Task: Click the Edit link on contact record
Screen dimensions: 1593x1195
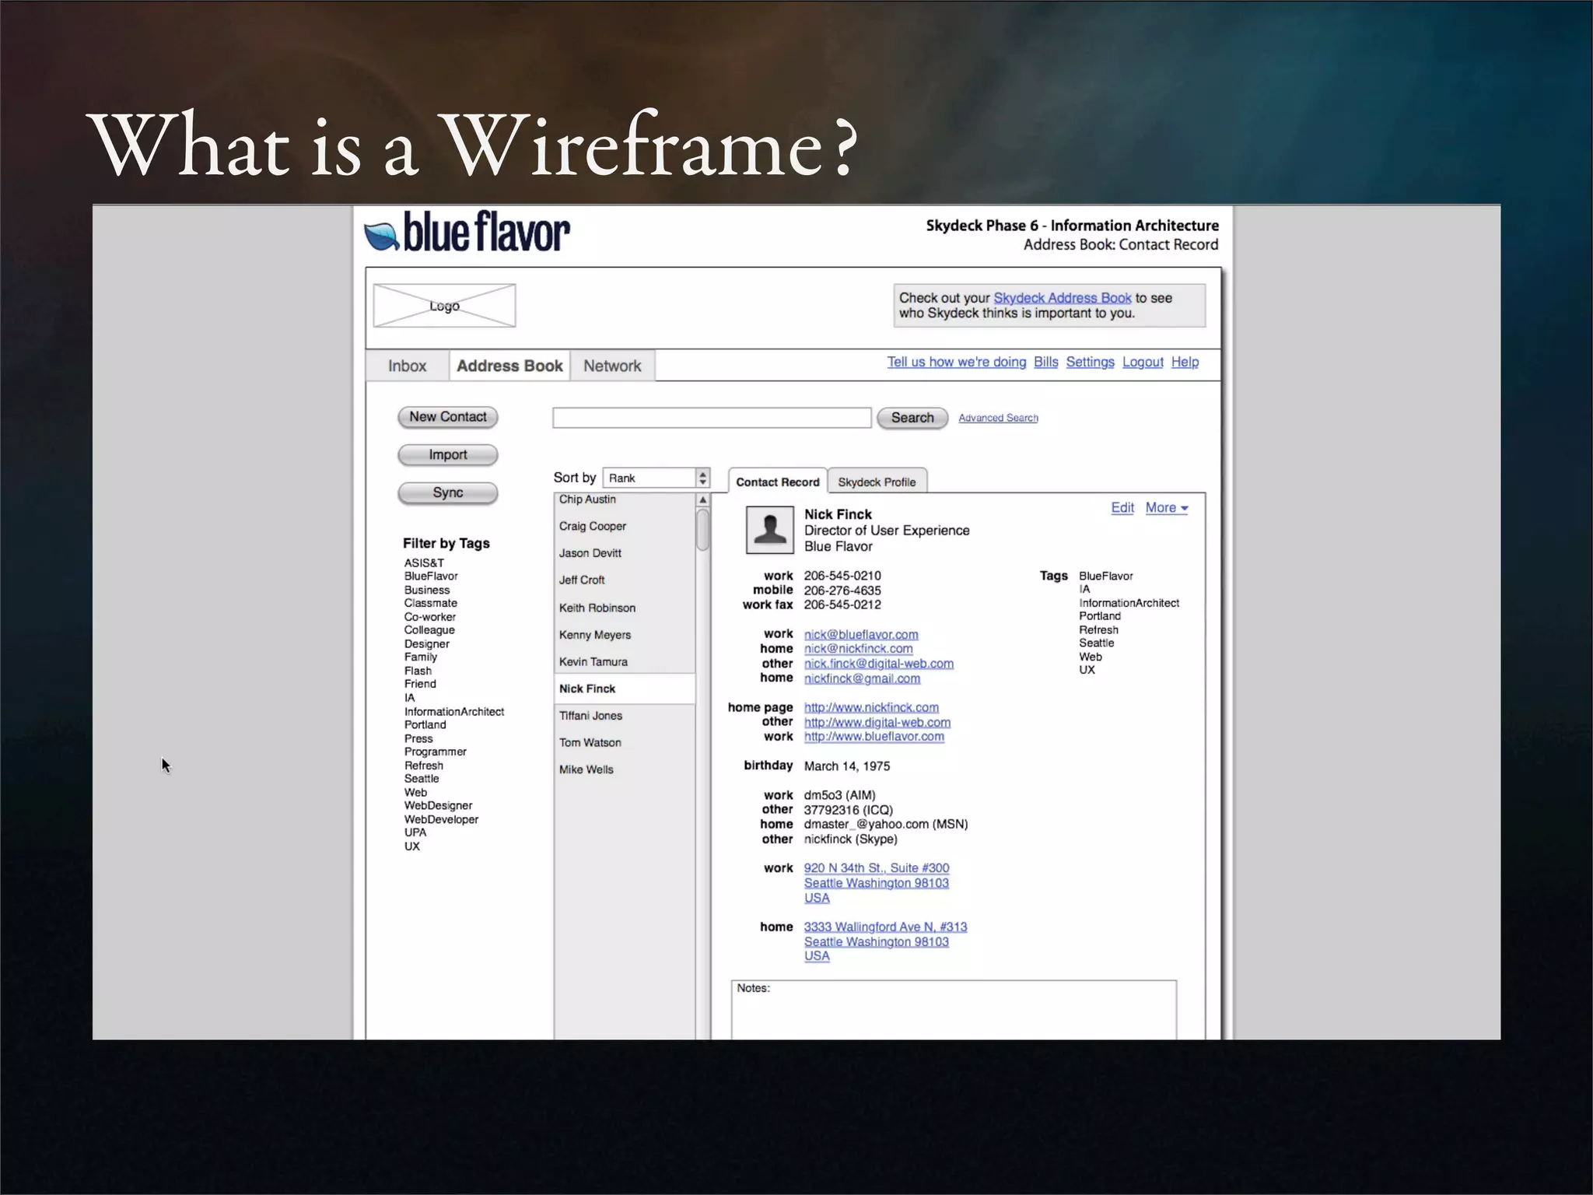Action: tap(1122, 507)
